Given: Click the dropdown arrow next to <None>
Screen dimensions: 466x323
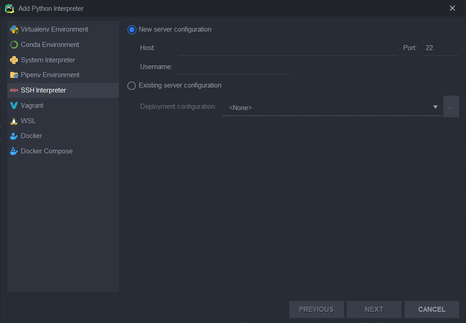Looking at the screenshot, I should [435, 107].
